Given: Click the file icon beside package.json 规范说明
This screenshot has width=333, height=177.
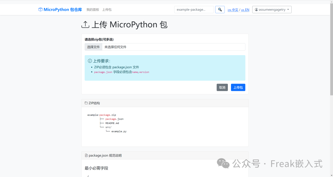Looking at the screenshot, I should 86,155.
